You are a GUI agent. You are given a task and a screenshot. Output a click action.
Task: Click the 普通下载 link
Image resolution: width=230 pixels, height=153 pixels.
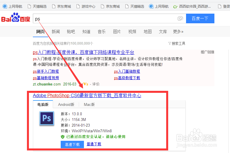pos(94,144)
